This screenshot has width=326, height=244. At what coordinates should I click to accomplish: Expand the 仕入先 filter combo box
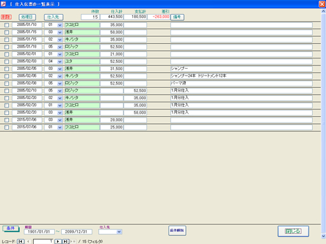pos(119,232)
